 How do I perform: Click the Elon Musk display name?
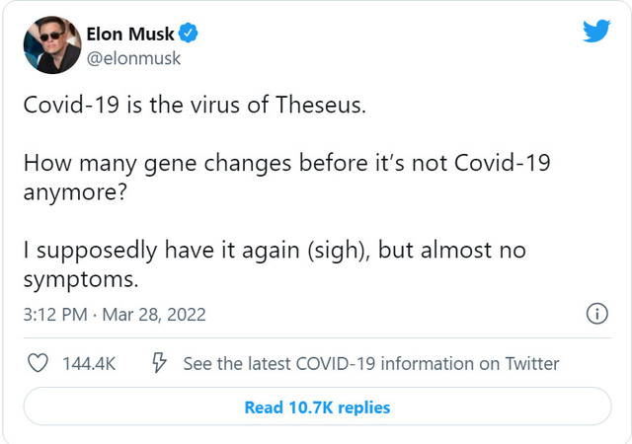[130, 34]
